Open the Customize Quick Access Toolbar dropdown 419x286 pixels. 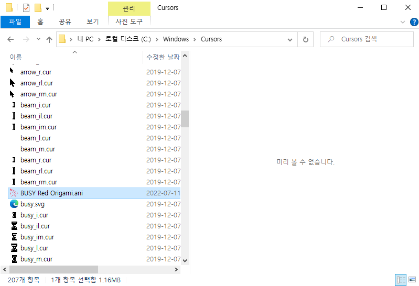(x=47, y=8)
